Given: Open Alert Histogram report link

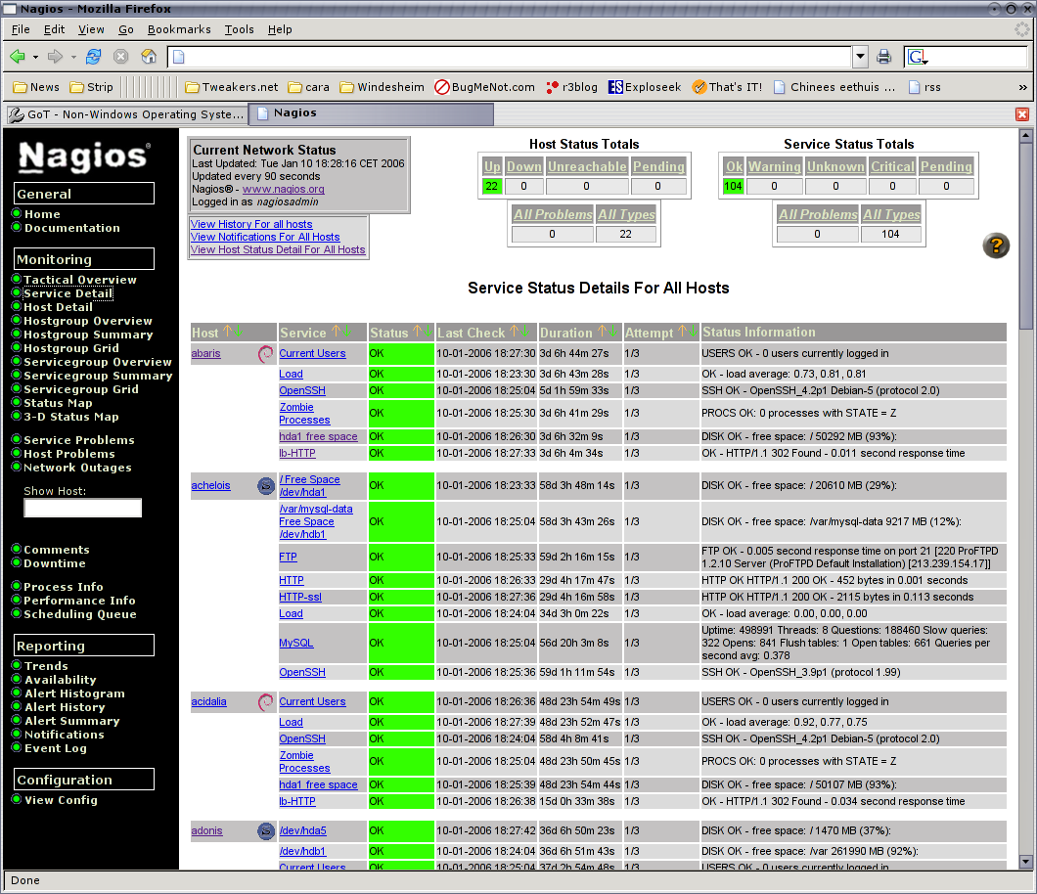Looking at the screenshot, I should click(74, 693).
